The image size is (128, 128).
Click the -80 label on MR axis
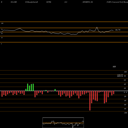[x=125, y=109]
